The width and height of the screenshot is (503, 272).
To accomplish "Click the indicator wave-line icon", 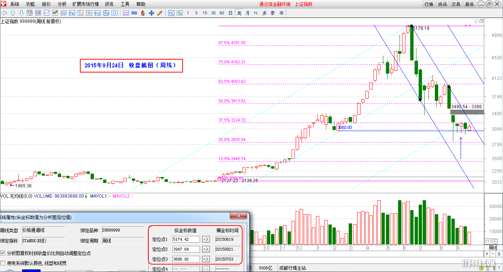I will click(126, 13).
